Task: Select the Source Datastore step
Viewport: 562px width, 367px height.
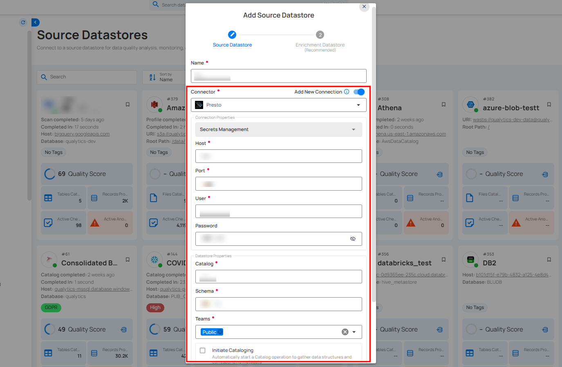Action: 232,35
